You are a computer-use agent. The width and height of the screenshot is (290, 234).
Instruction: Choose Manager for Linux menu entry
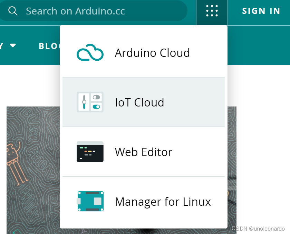click(x=144, y=201)
